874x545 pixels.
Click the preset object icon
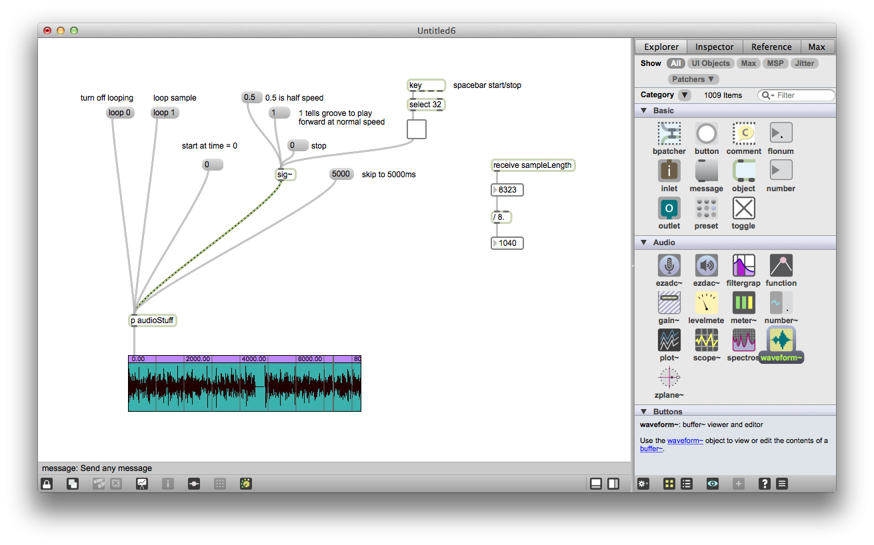707,208
